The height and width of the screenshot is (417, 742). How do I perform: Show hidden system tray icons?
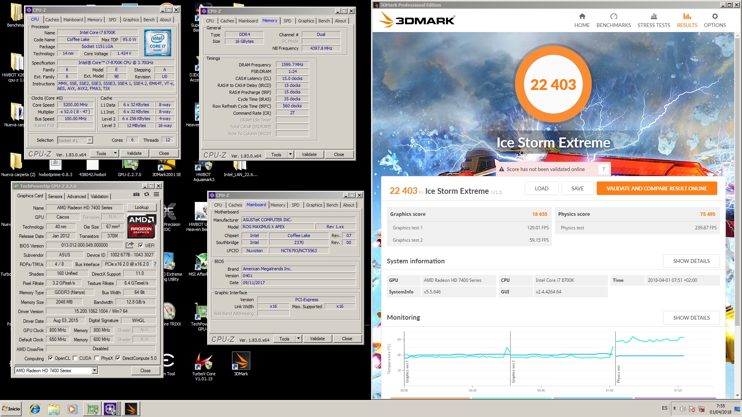[x=674, y=409]
